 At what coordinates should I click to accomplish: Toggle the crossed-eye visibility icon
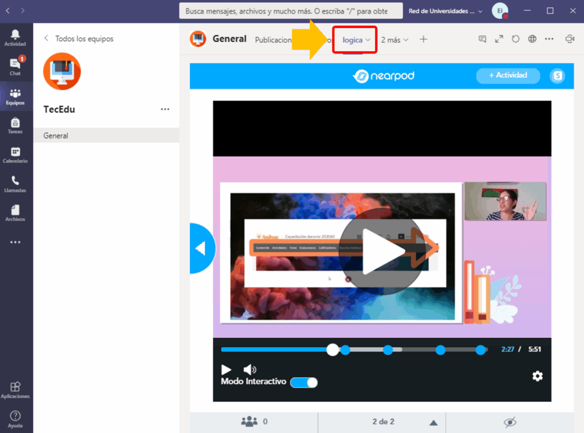pos(510,422)
